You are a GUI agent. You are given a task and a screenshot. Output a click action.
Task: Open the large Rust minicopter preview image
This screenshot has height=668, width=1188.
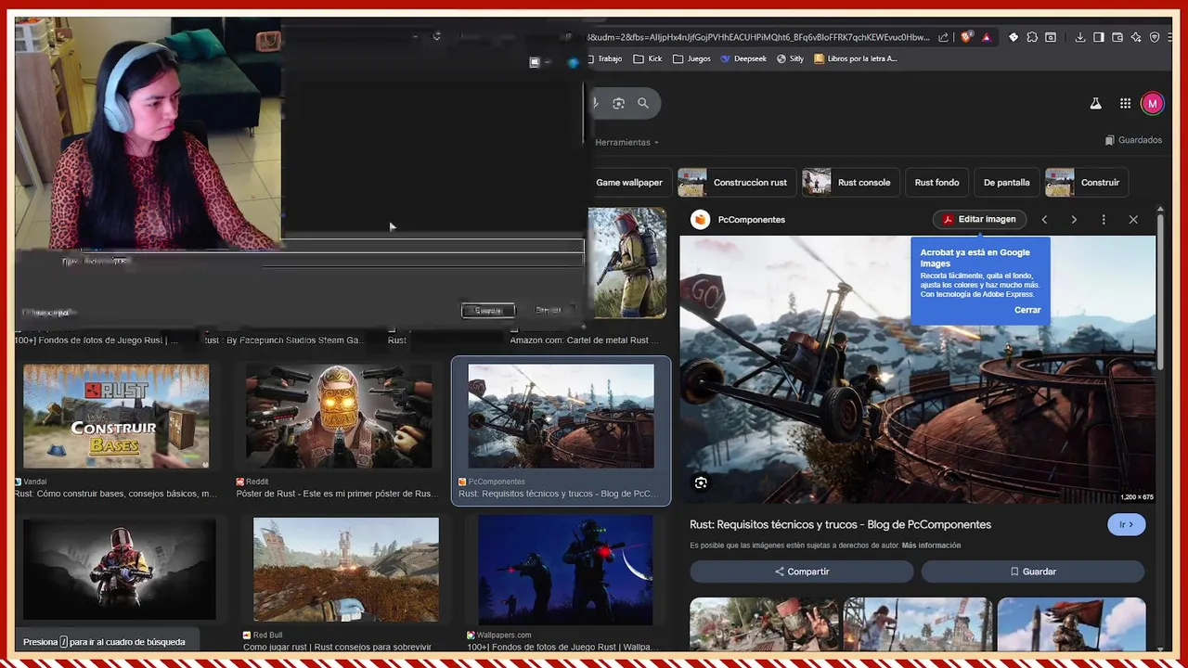coord(918,369)
